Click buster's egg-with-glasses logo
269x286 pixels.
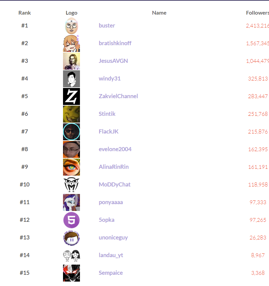(x=71, y=26)
